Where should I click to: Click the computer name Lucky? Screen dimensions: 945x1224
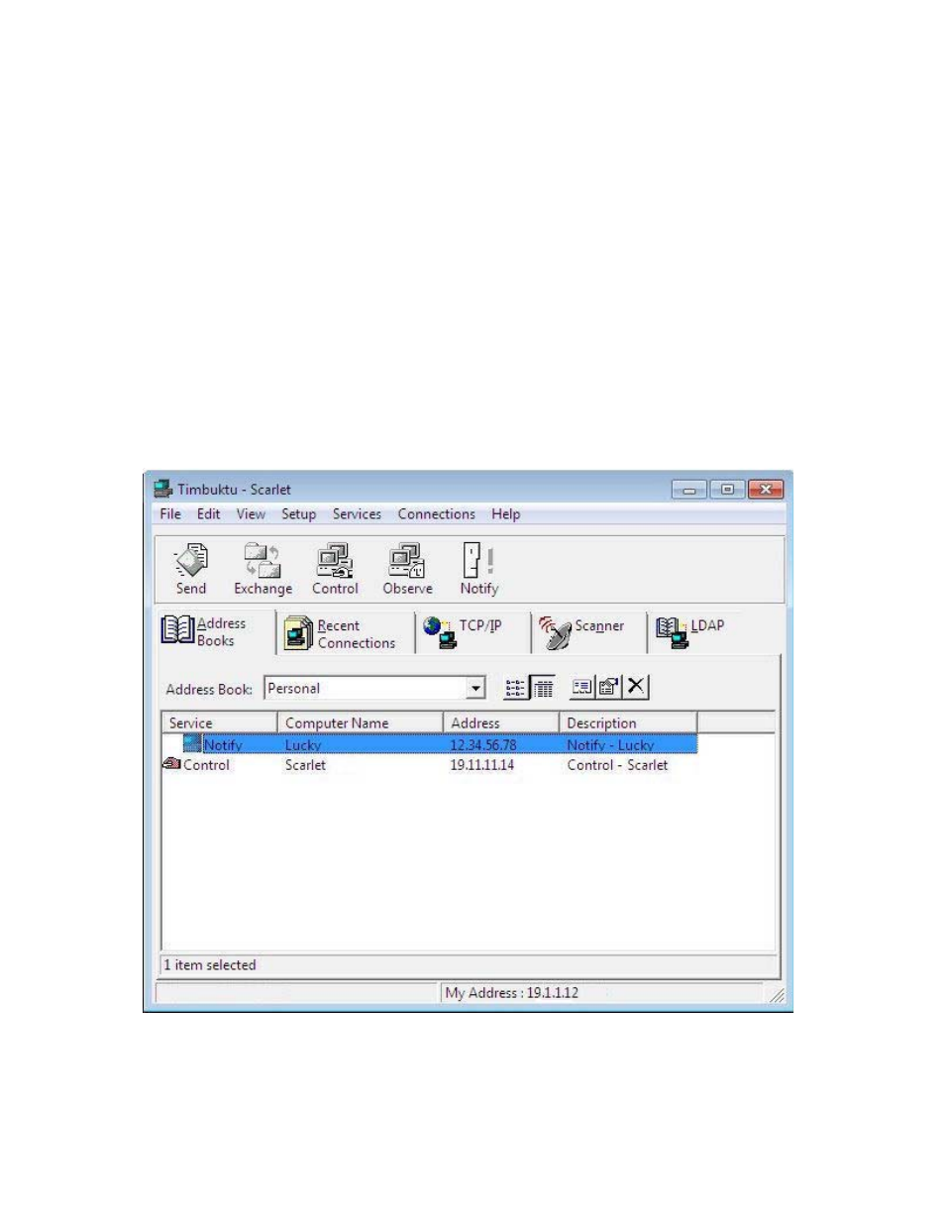[303, 745]
